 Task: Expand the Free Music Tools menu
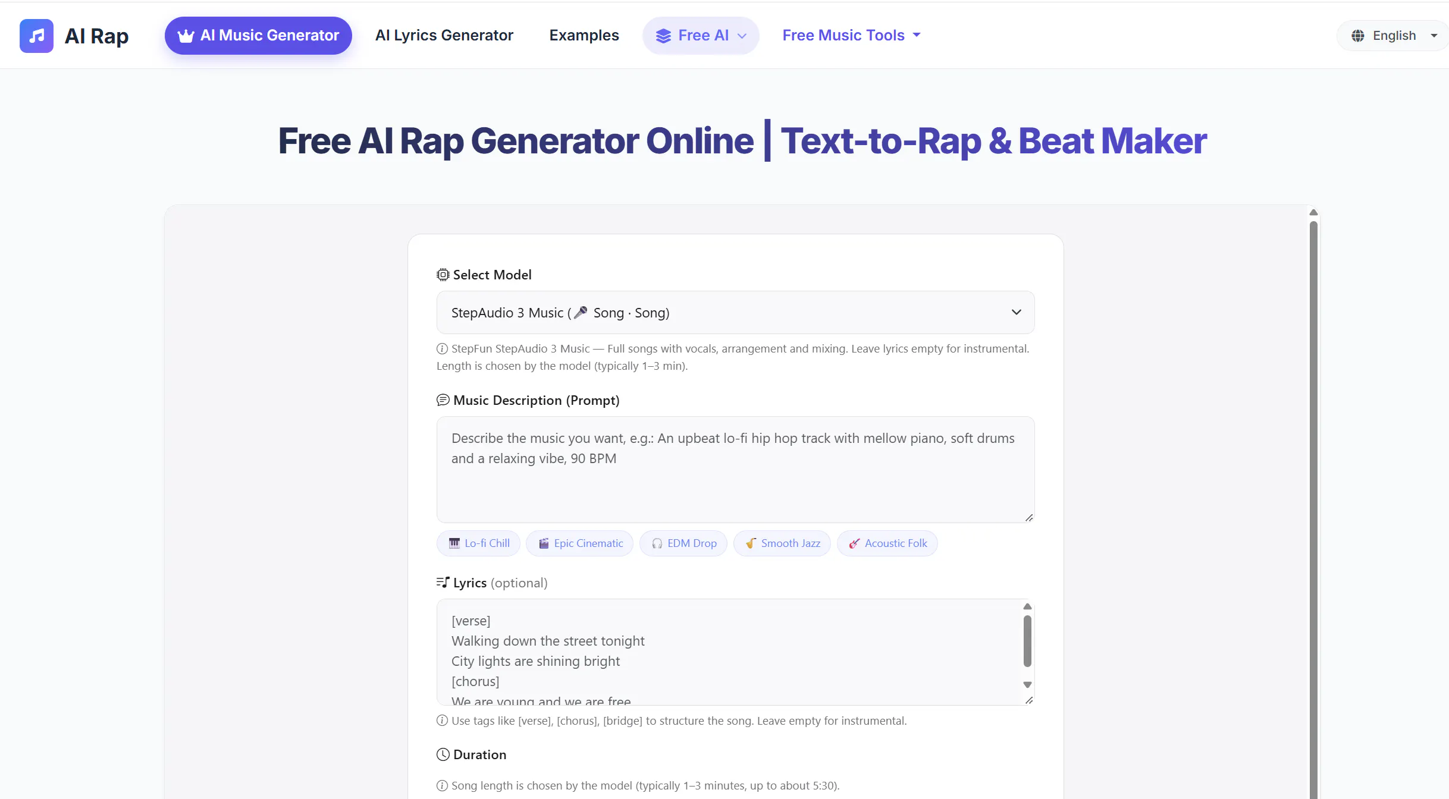point(851,36)
